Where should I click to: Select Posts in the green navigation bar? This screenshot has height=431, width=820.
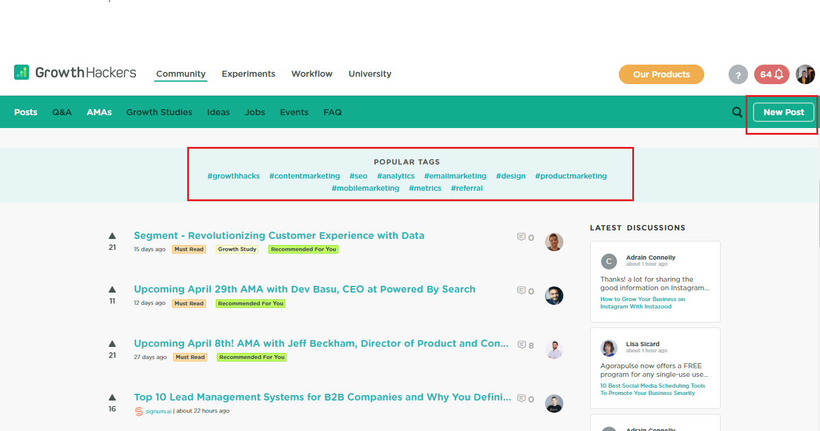26,112
